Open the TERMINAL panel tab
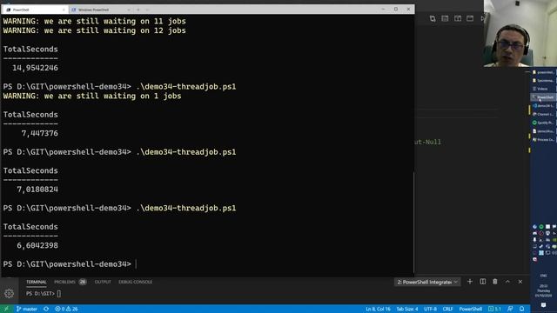Image resolution: width=557 pixels, height=313 pixels. pyautogui.click(x=37, y=282)
